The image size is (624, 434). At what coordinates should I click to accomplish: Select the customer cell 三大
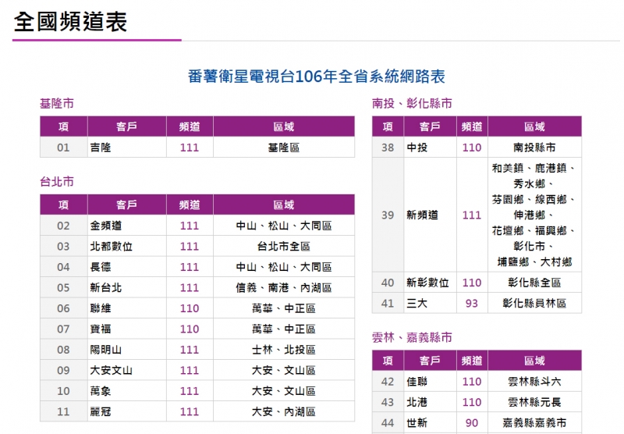point(431,304)
